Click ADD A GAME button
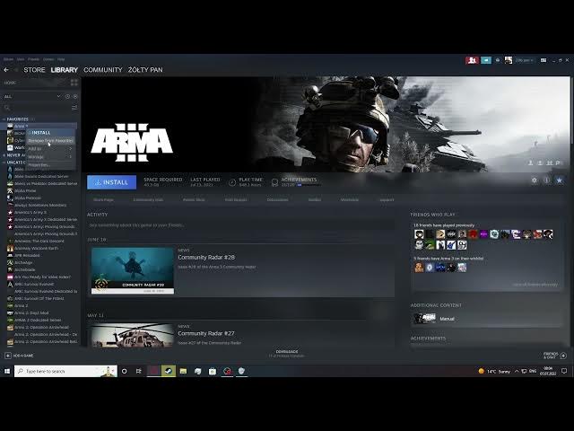 point(19,356)
